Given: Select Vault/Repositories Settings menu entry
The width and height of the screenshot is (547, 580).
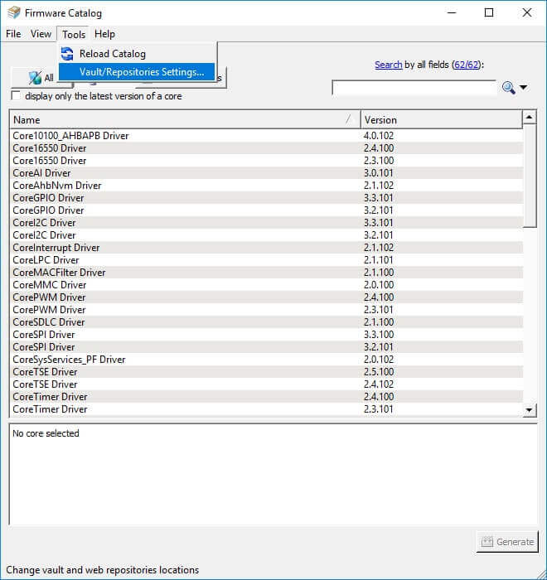Looking at the screenshot, I should click(141, 72).
